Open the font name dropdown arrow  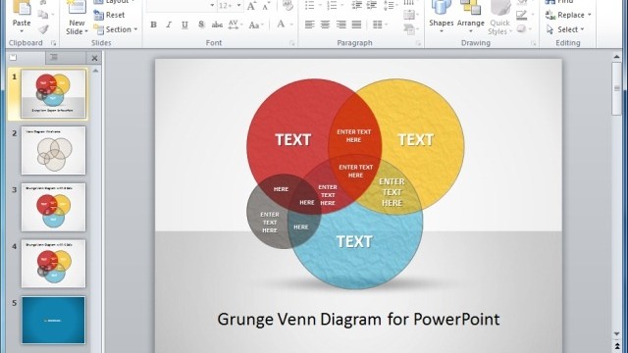(212, 5)
